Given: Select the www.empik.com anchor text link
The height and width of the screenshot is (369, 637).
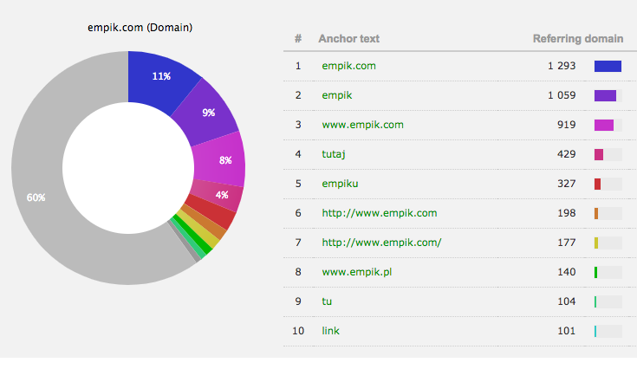Looking at the screenshot, I should pos(362,125).
